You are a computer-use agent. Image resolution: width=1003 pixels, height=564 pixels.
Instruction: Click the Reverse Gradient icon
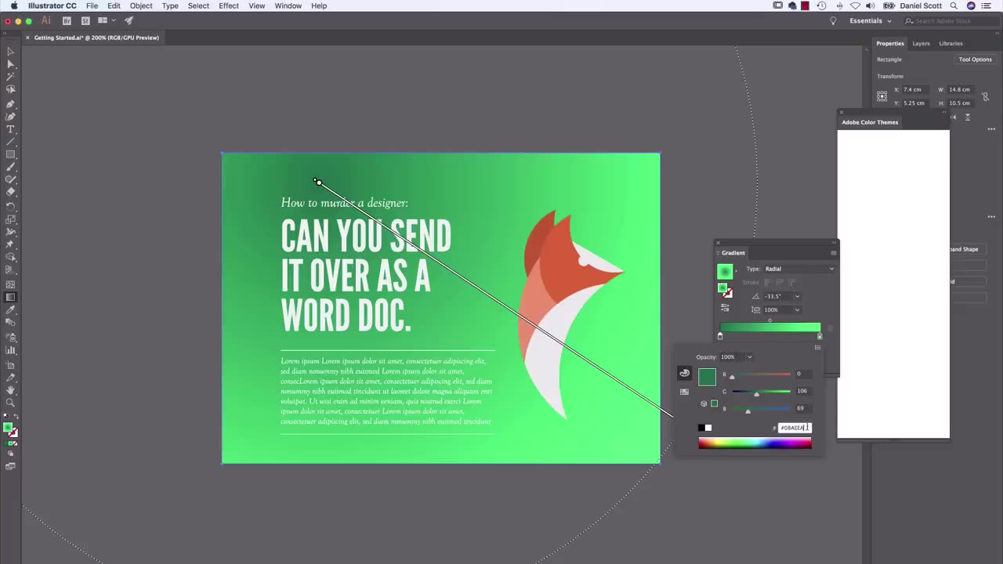click(725, 309)
